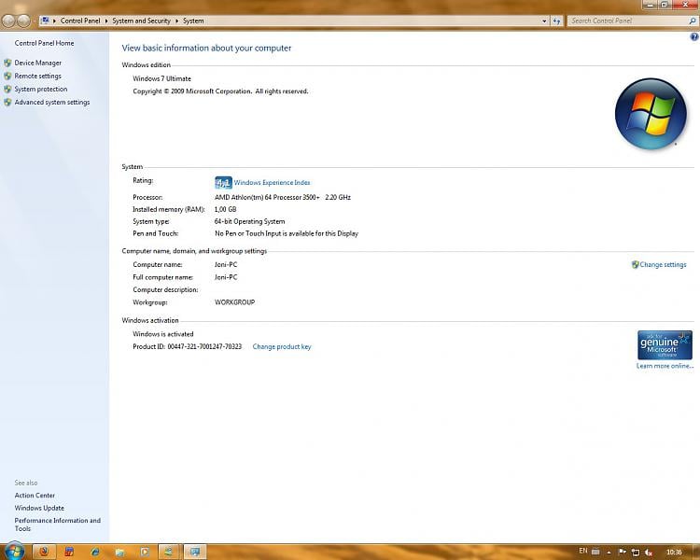
Task: Expand arrow before Control Panel breadcrumb
Action: (54, 21)
